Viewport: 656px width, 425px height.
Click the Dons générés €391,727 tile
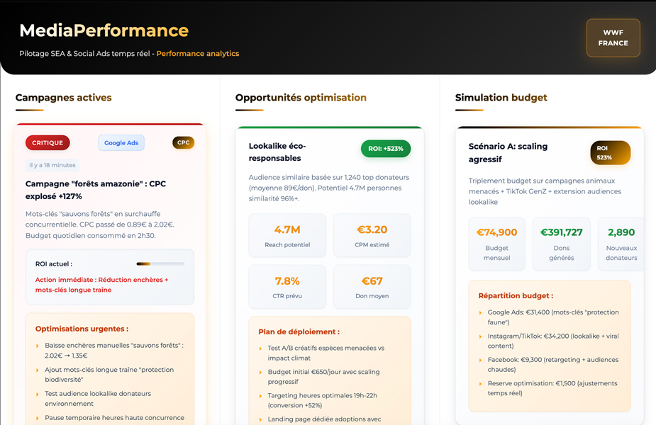tap(561, 244)
